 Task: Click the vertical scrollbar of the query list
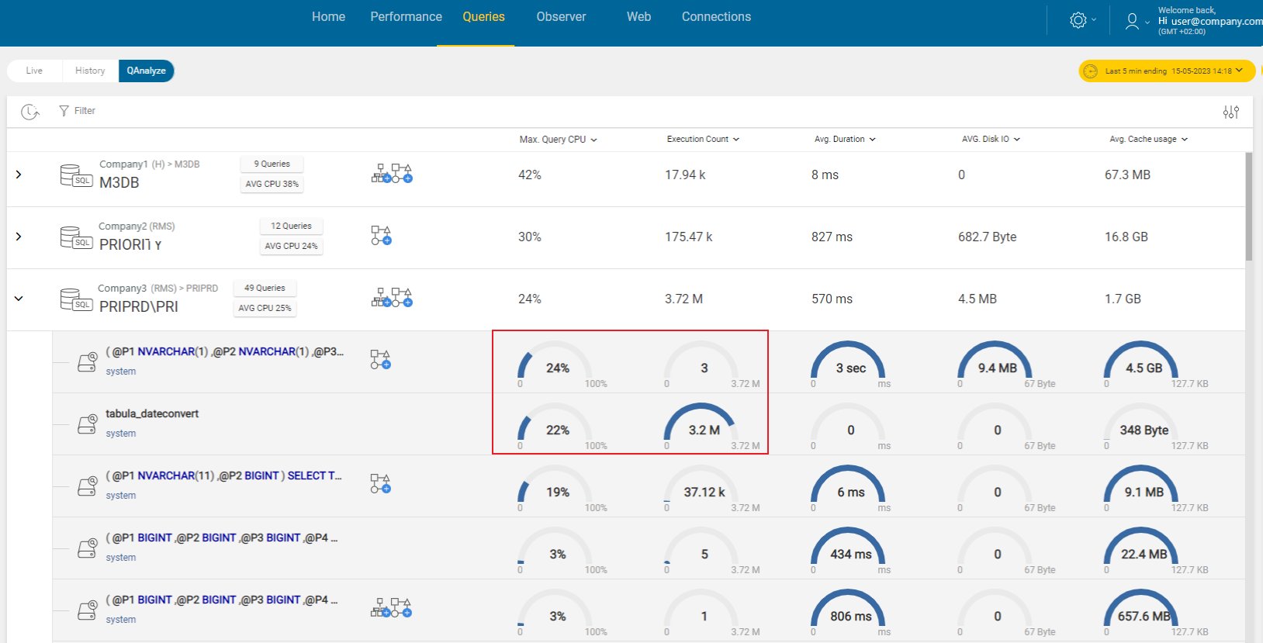point(1249,206)
